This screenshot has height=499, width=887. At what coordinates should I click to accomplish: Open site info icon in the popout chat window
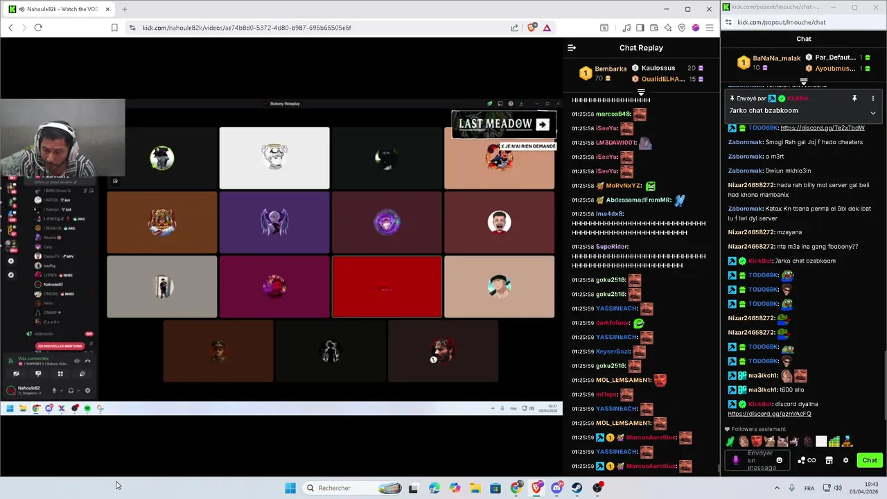[729, 22]
